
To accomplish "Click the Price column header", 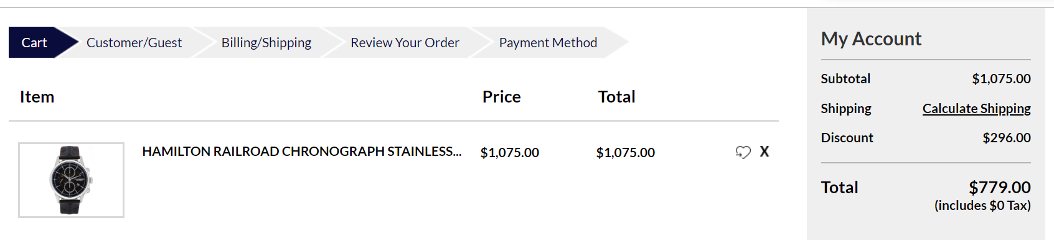I will pyautogui.click(x=501, y=97).
